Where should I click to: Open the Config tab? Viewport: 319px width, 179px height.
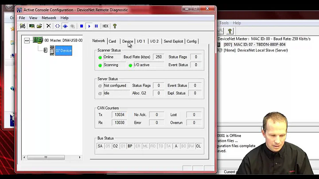192,41
